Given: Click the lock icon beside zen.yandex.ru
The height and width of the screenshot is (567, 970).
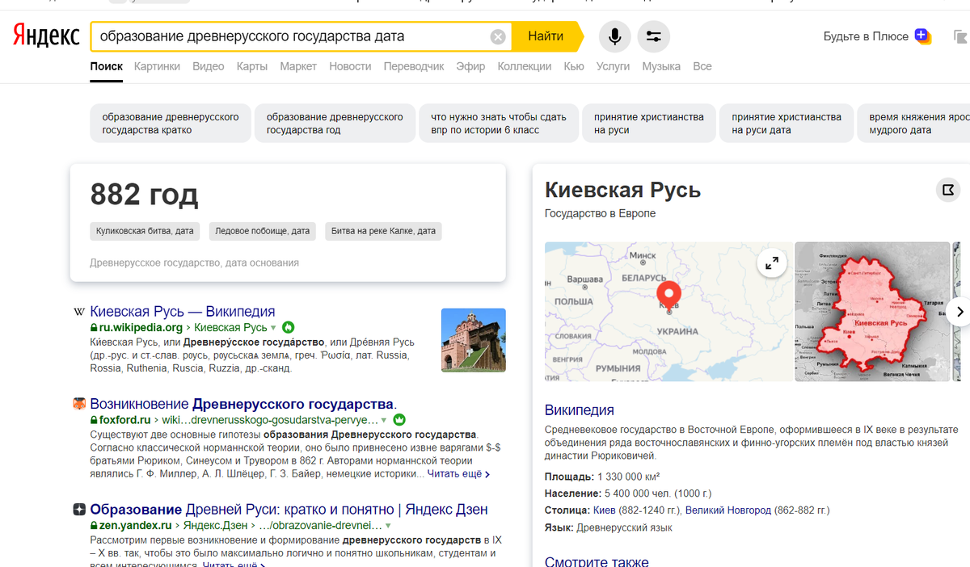Looking at the screenshot, I should point(94,525).
